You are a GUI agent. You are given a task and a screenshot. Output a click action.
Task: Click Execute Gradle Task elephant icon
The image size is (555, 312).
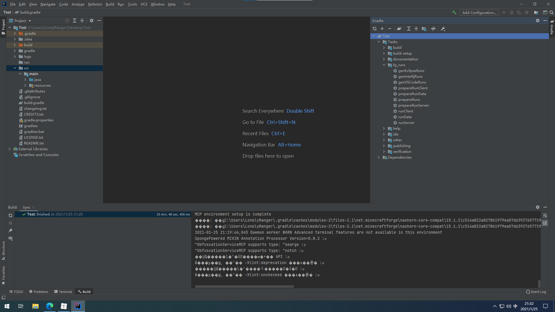(399, 29)
